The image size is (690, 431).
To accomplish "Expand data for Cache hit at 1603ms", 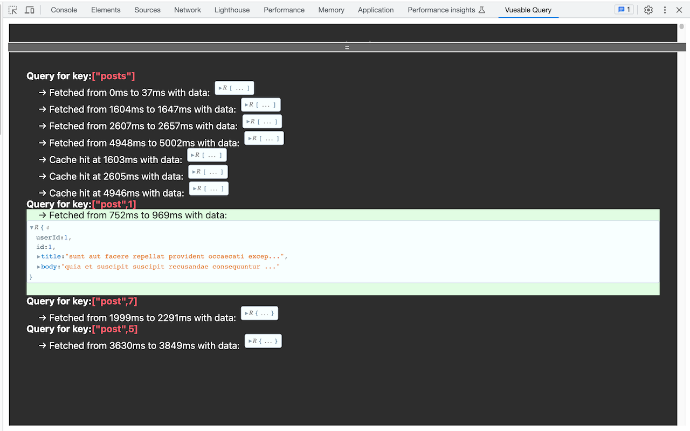I will (206, 155).
